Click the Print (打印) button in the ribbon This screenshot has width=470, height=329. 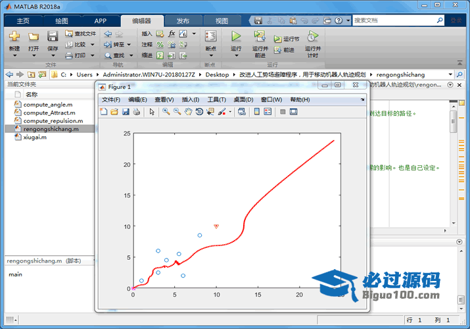[76, 55]
